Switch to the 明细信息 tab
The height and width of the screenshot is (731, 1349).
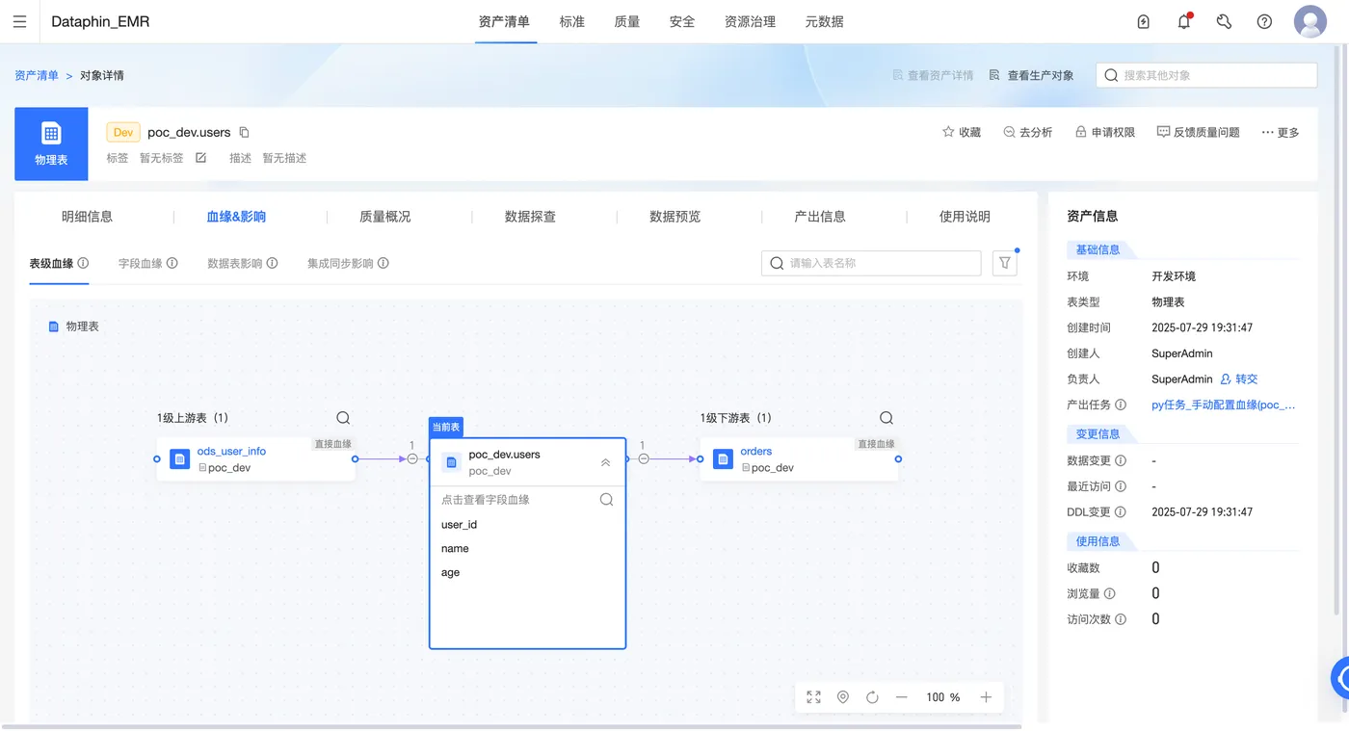point(88,217)
